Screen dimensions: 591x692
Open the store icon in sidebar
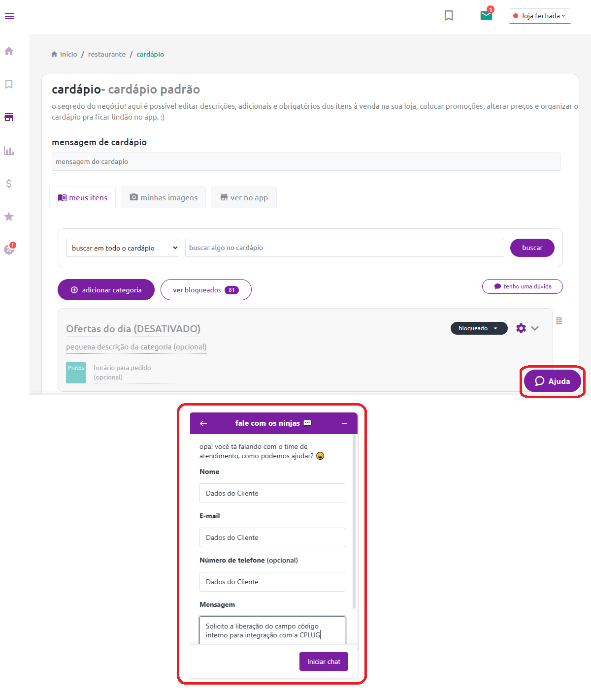pyautogui.click(x=9, y=117)
